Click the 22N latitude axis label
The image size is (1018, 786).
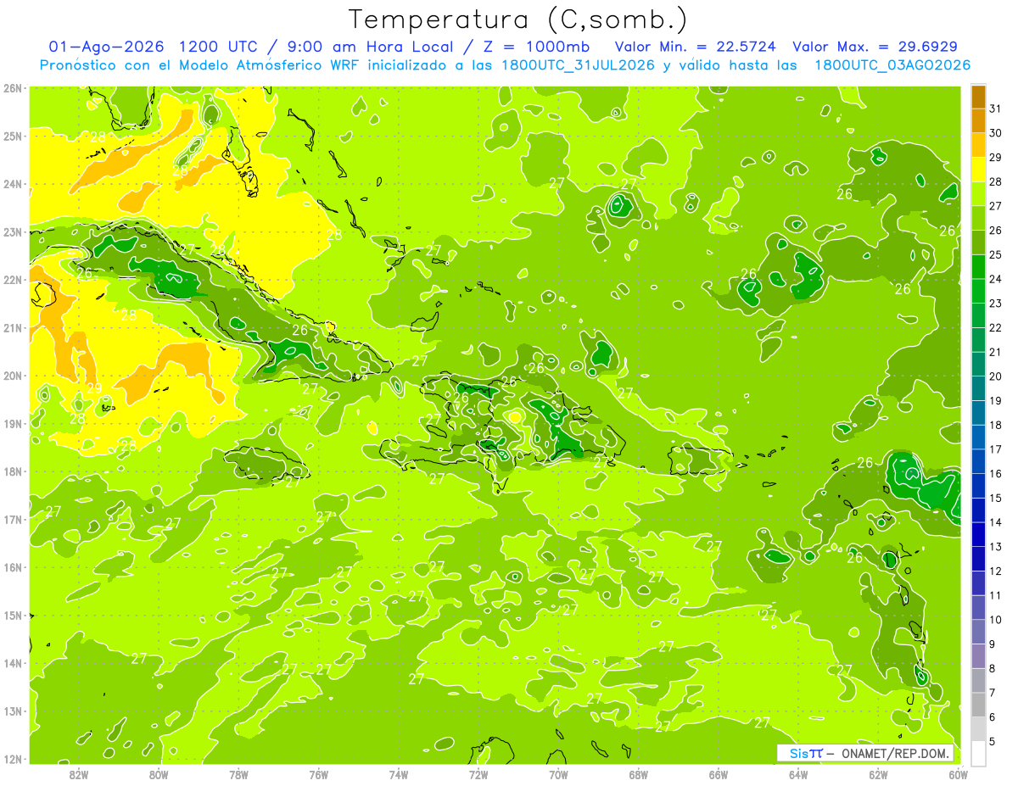pyautogui.click(x=13, y=280)
